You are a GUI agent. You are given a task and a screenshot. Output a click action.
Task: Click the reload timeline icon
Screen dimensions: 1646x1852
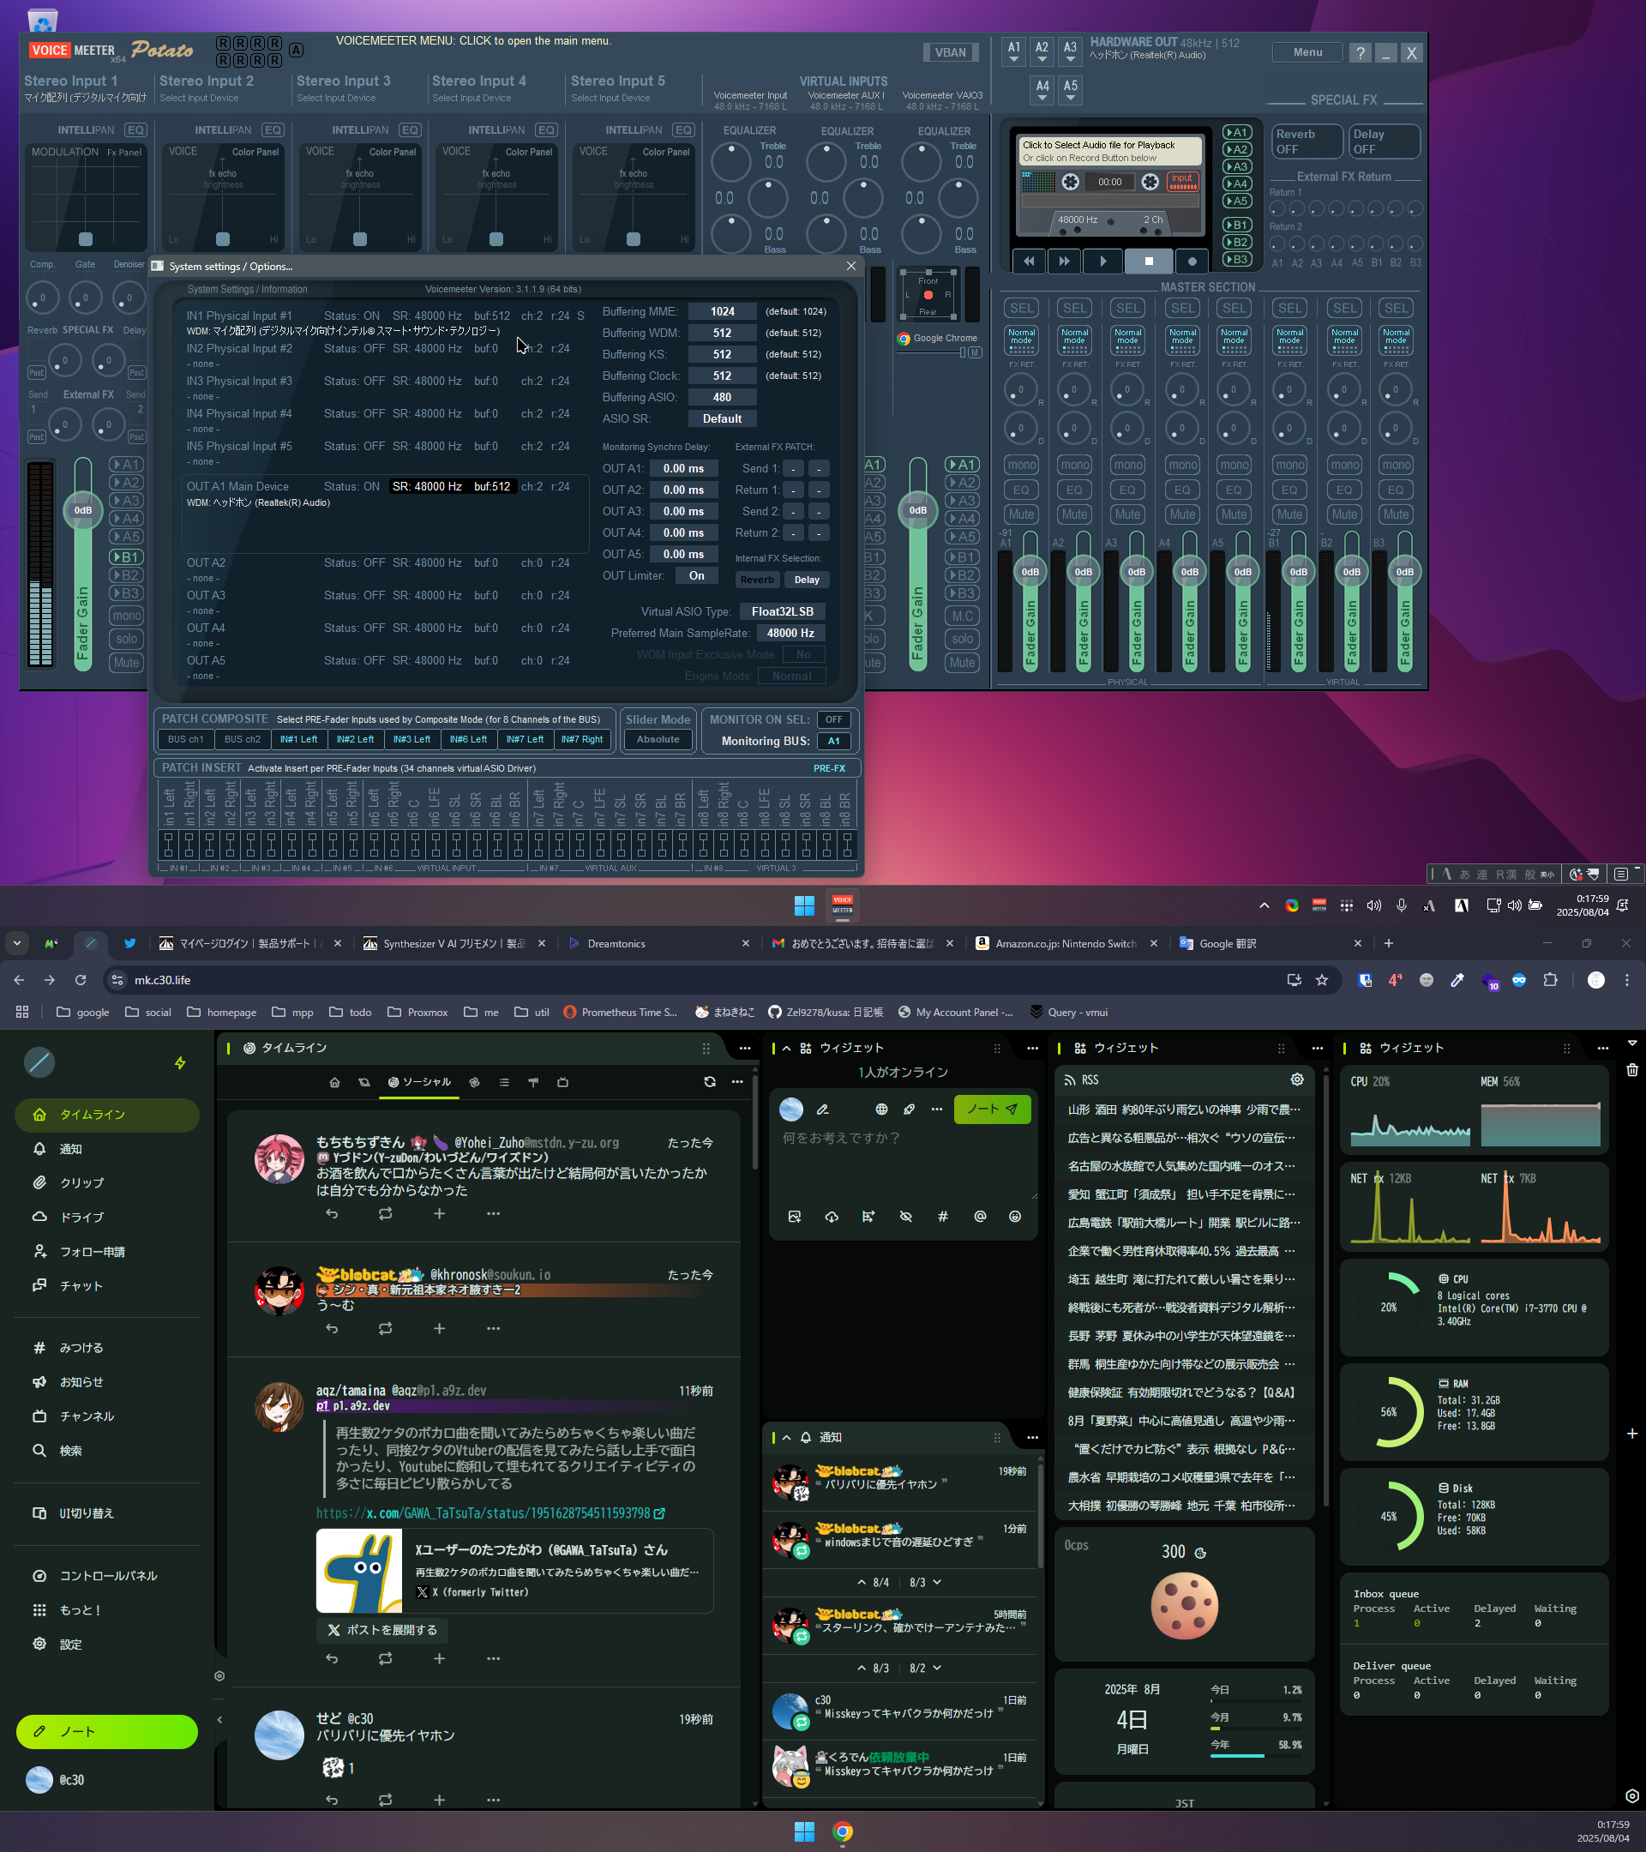pos(709,1082)
